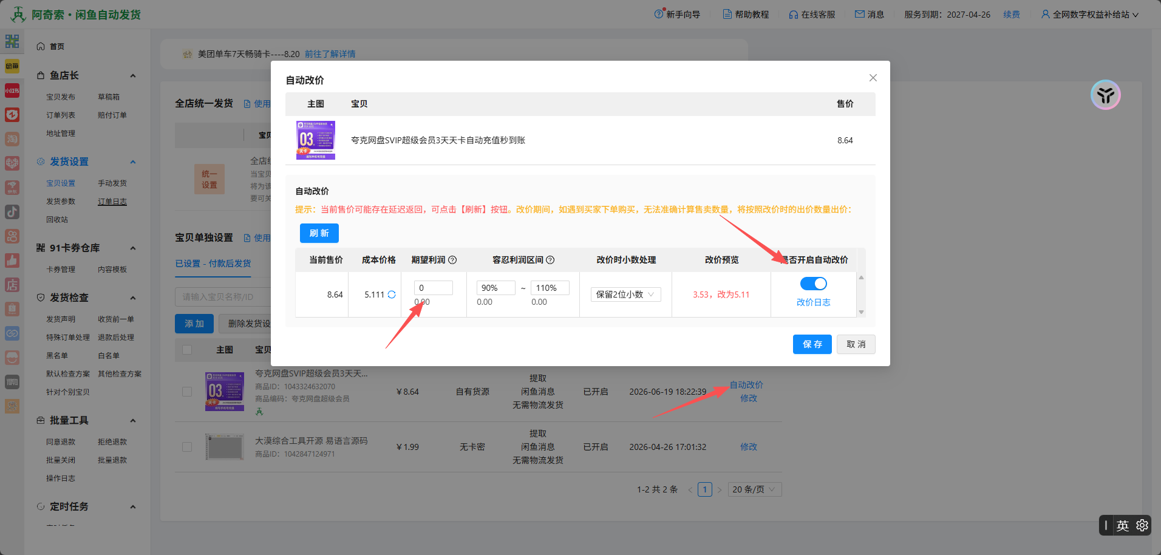Open 卡券管理 in the sidebar
The height and width of the screenshot is (555, 1161).
click(x=61, y=270)
